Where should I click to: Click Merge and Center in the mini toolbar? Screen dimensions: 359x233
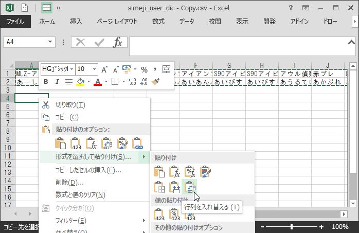pyautogui.click(x=166, y=69)
